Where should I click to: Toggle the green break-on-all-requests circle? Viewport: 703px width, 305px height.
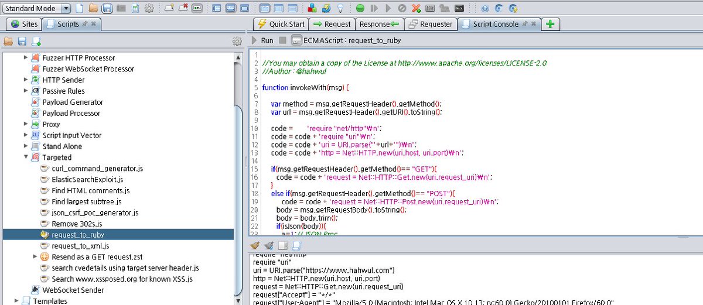[360, 8]
